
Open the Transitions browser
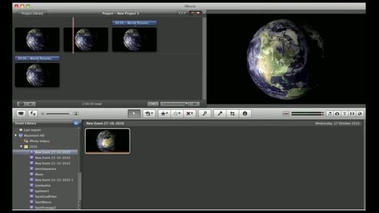pos(352,114)
